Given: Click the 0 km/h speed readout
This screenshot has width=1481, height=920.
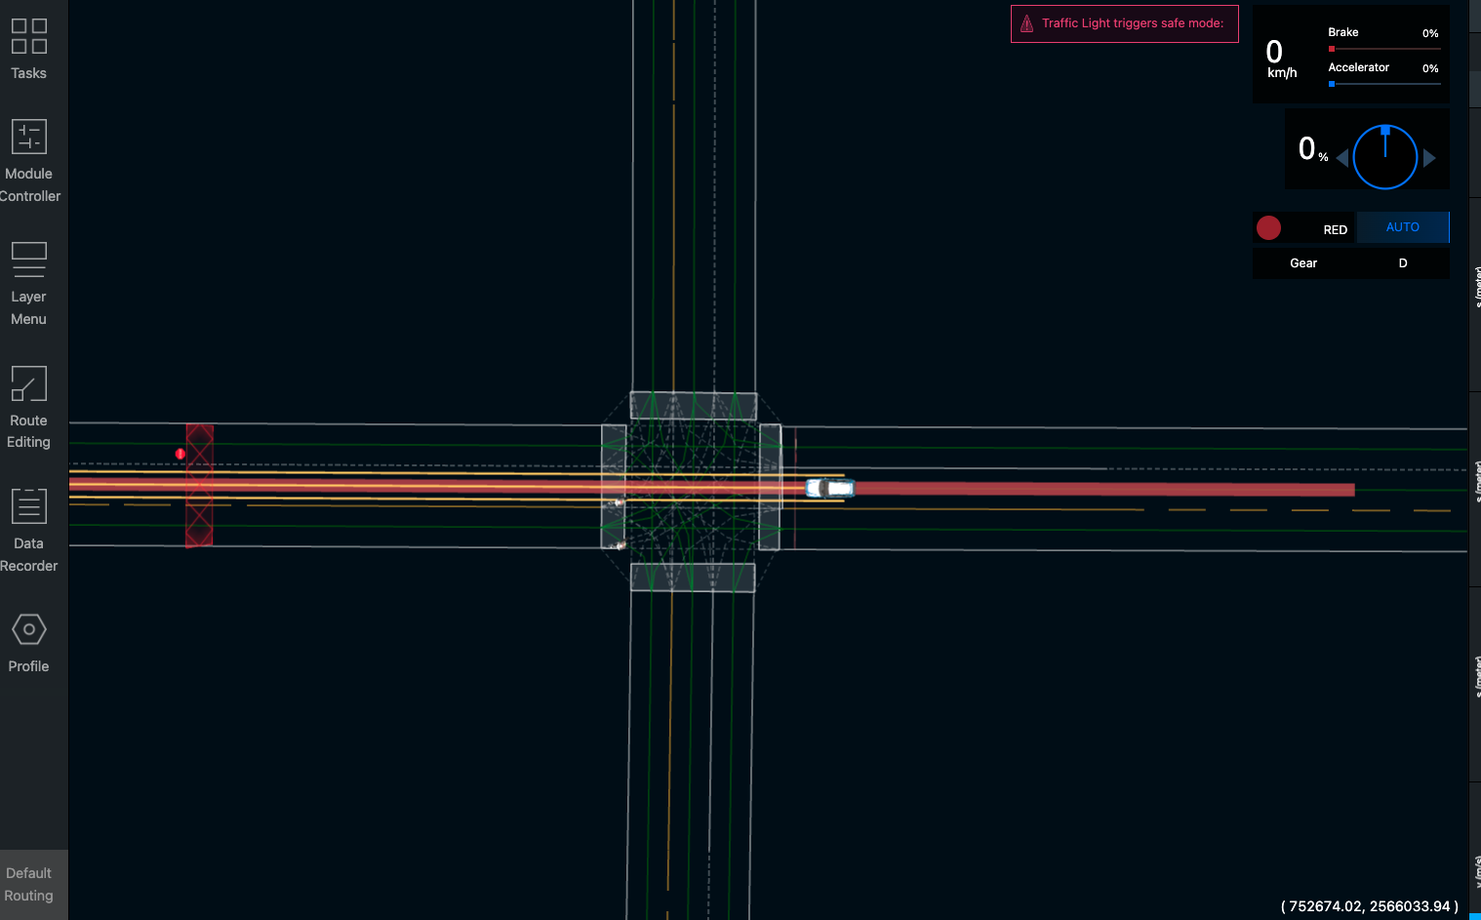Looking at the screenshot, I should (x=1281, y=59).
